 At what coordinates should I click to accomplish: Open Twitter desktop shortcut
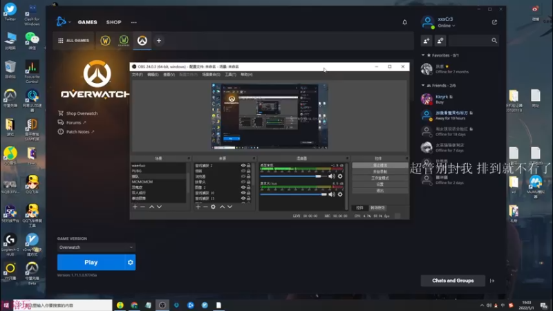point(10,12)
